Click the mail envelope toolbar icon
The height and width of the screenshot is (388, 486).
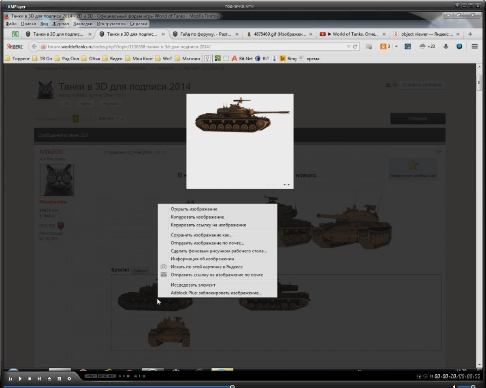tap(369, 46)
